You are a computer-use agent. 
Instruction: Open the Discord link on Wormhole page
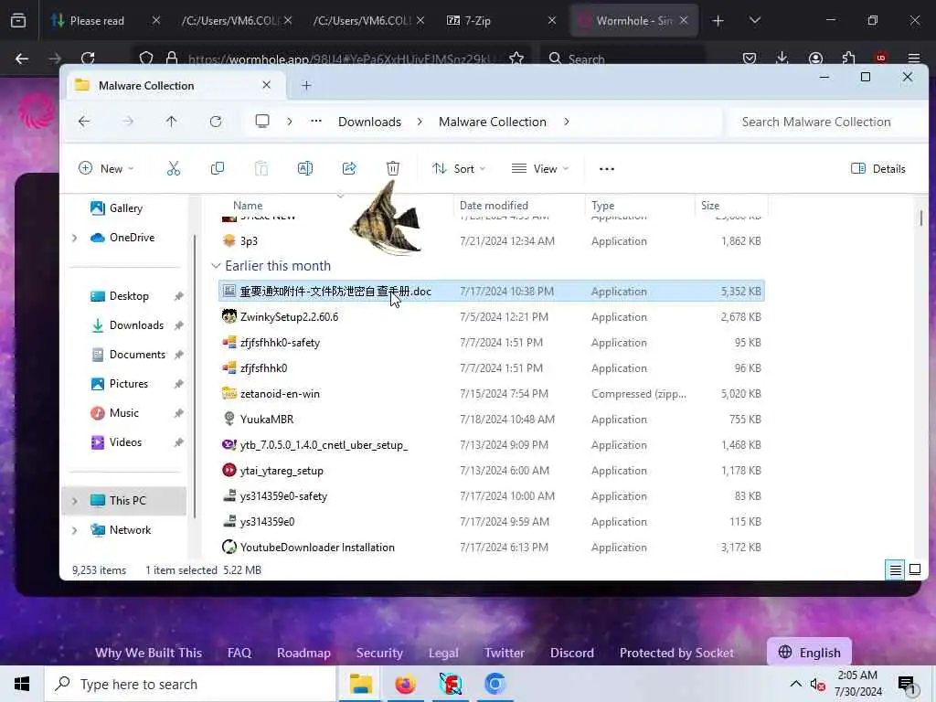(x=572, y=653)
